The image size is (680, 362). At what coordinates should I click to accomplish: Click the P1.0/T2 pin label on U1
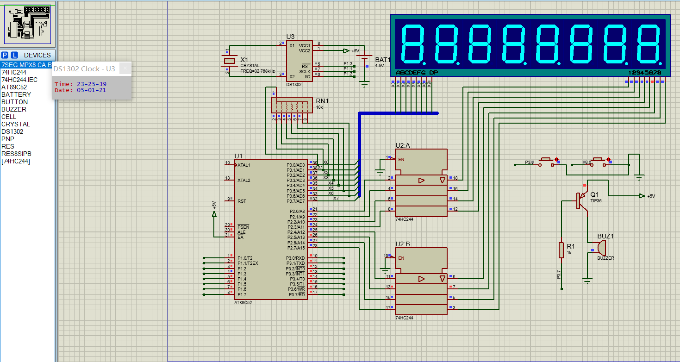[x=245, y=258]
